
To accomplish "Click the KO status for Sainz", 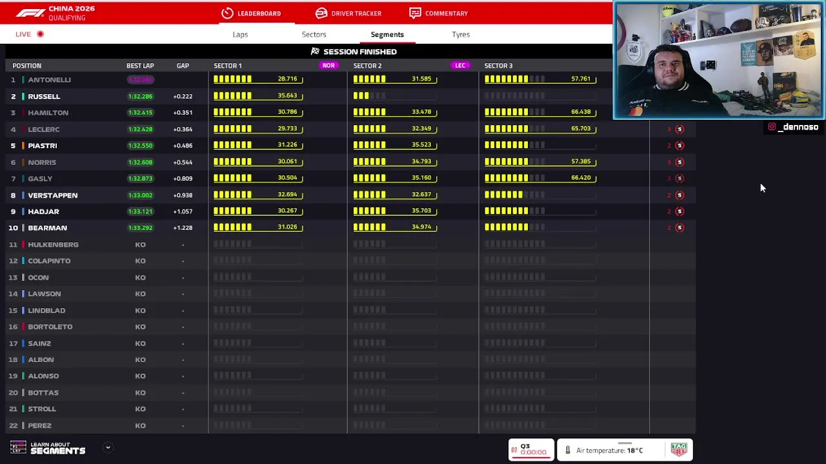I will (x=140, y=343).
